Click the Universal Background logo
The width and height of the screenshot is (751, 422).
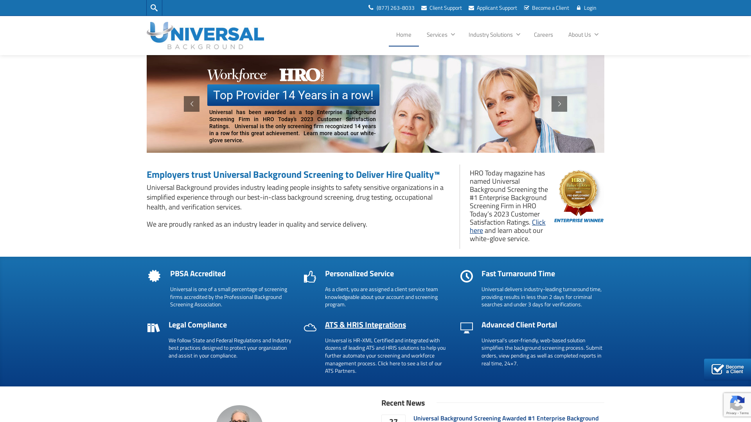(x=205, y=35)
